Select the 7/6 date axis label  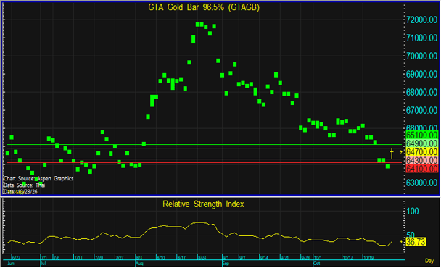57,258
